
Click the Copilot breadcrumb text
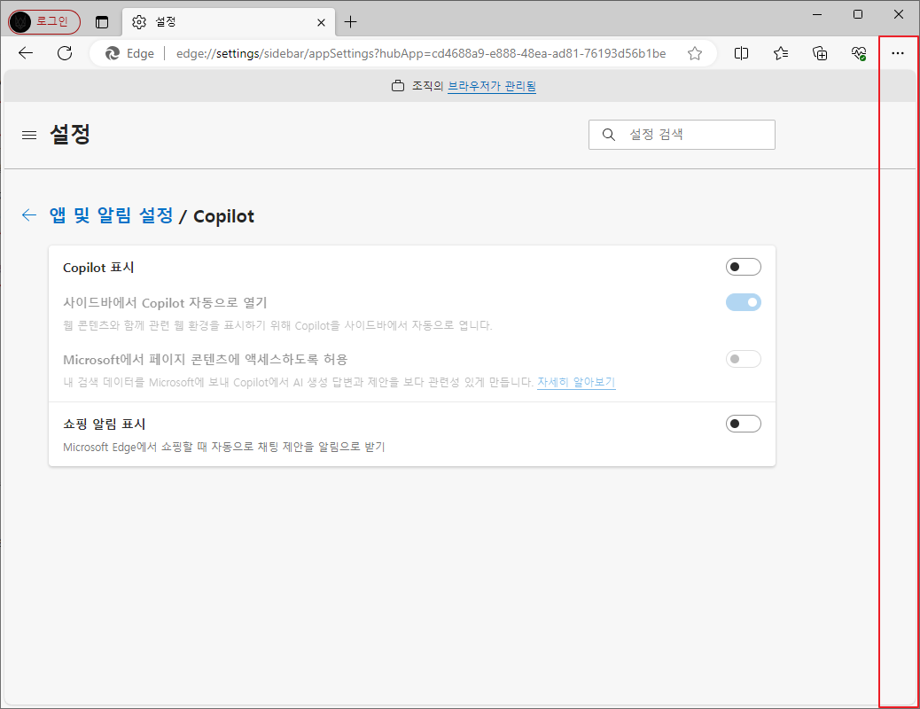pyautogui.click(x=223, y=216)
